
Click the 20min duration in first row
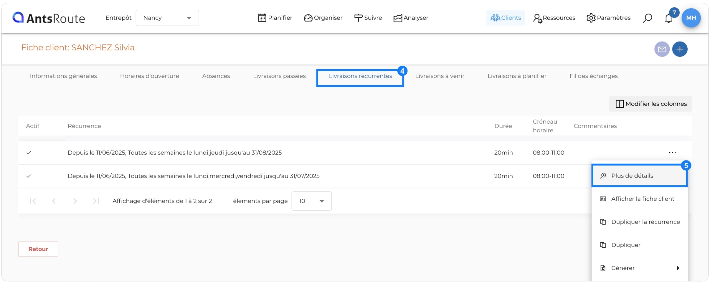pyautogui.click(x=503, y=153)
